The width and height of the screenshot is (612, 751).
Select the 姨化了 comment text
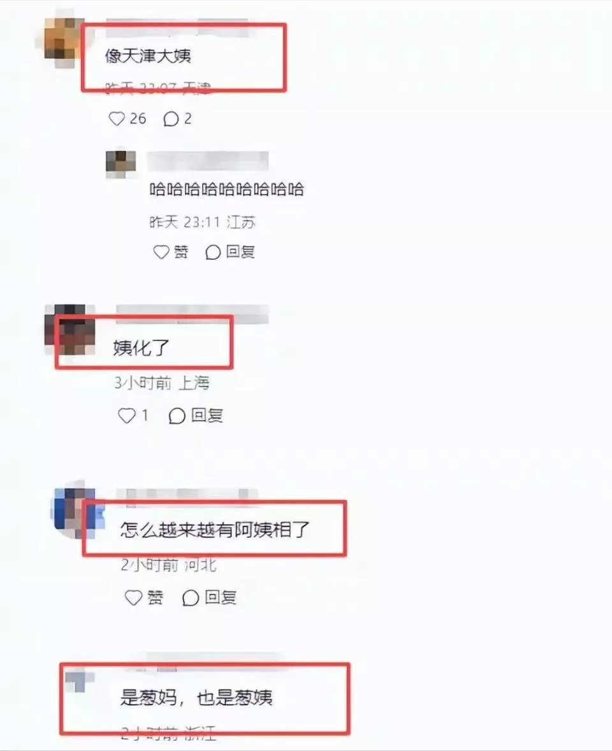[142, 347]
